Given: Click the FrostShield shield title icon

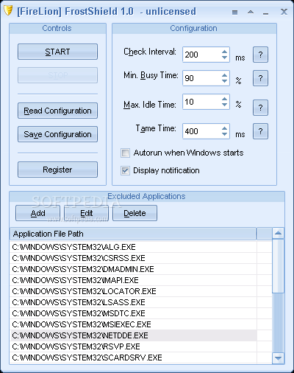Looking at the screenshot, I should coord(8,11).
